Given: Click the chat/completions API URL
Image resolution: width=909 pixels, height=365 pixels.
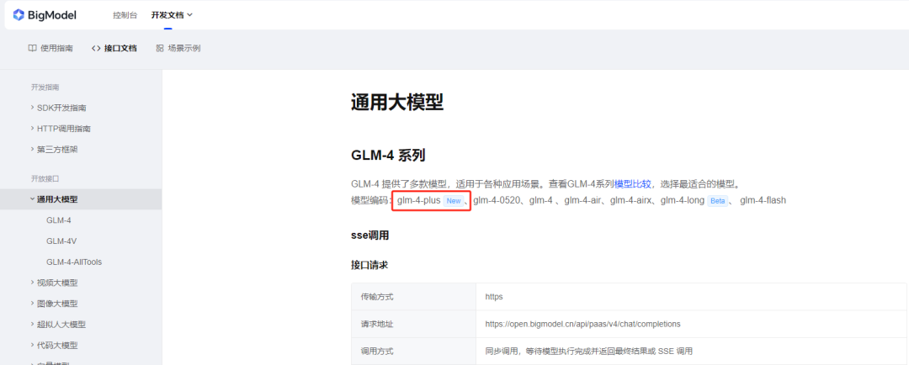Looking at the screenshot, I should [582, 324].
